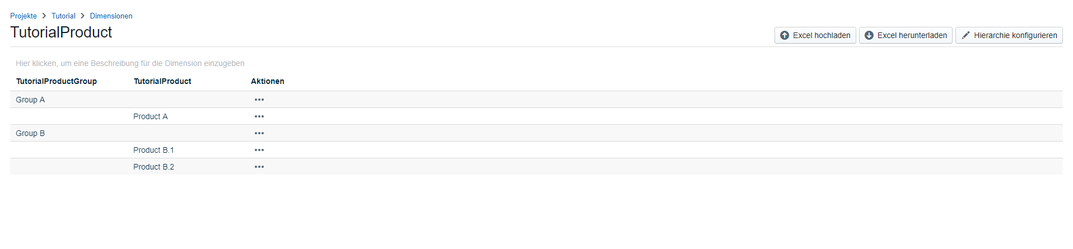
Task: Open actions menu for Product B.1
Action: [259, 150]
